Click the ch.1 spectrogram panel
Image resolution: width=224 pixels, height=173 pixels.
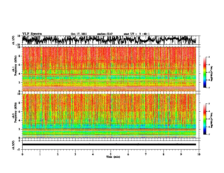(109, 69)
